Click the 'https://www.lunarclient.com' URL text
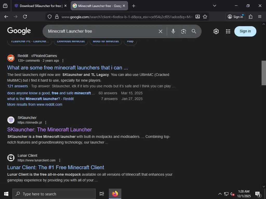Viewport: 266px width, 199px height. tap(36, 160)
